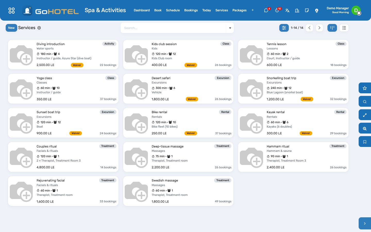Open the Demo Manager user avatar menu

pyautogui.click(x=356, y=10)
